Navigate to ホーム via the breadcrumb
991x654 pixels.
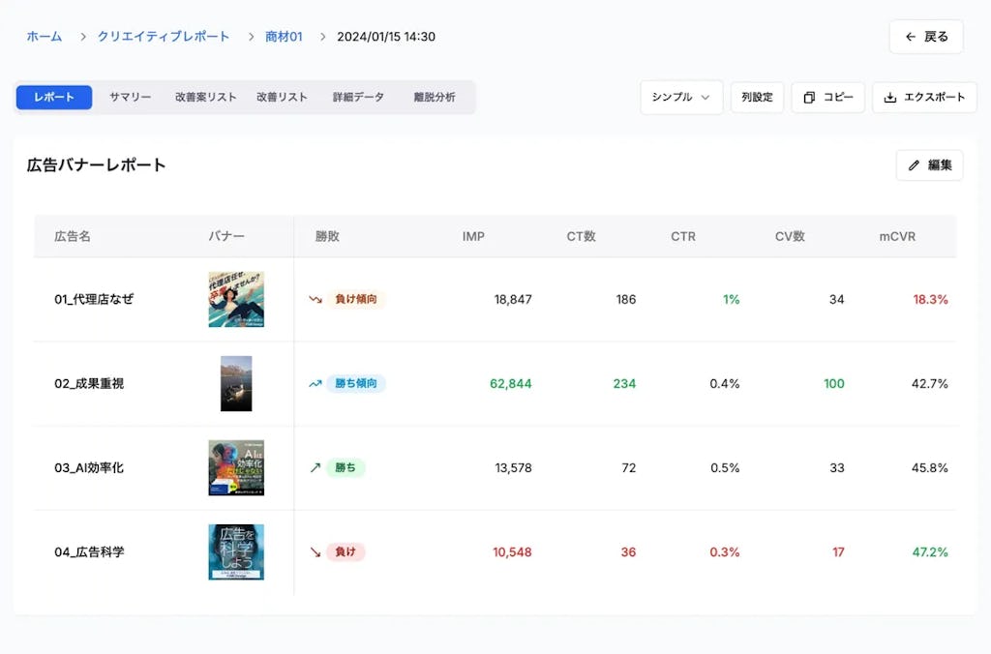44,36
